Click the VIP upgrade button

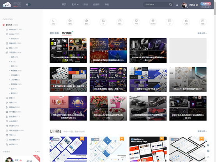coord(206,4)
